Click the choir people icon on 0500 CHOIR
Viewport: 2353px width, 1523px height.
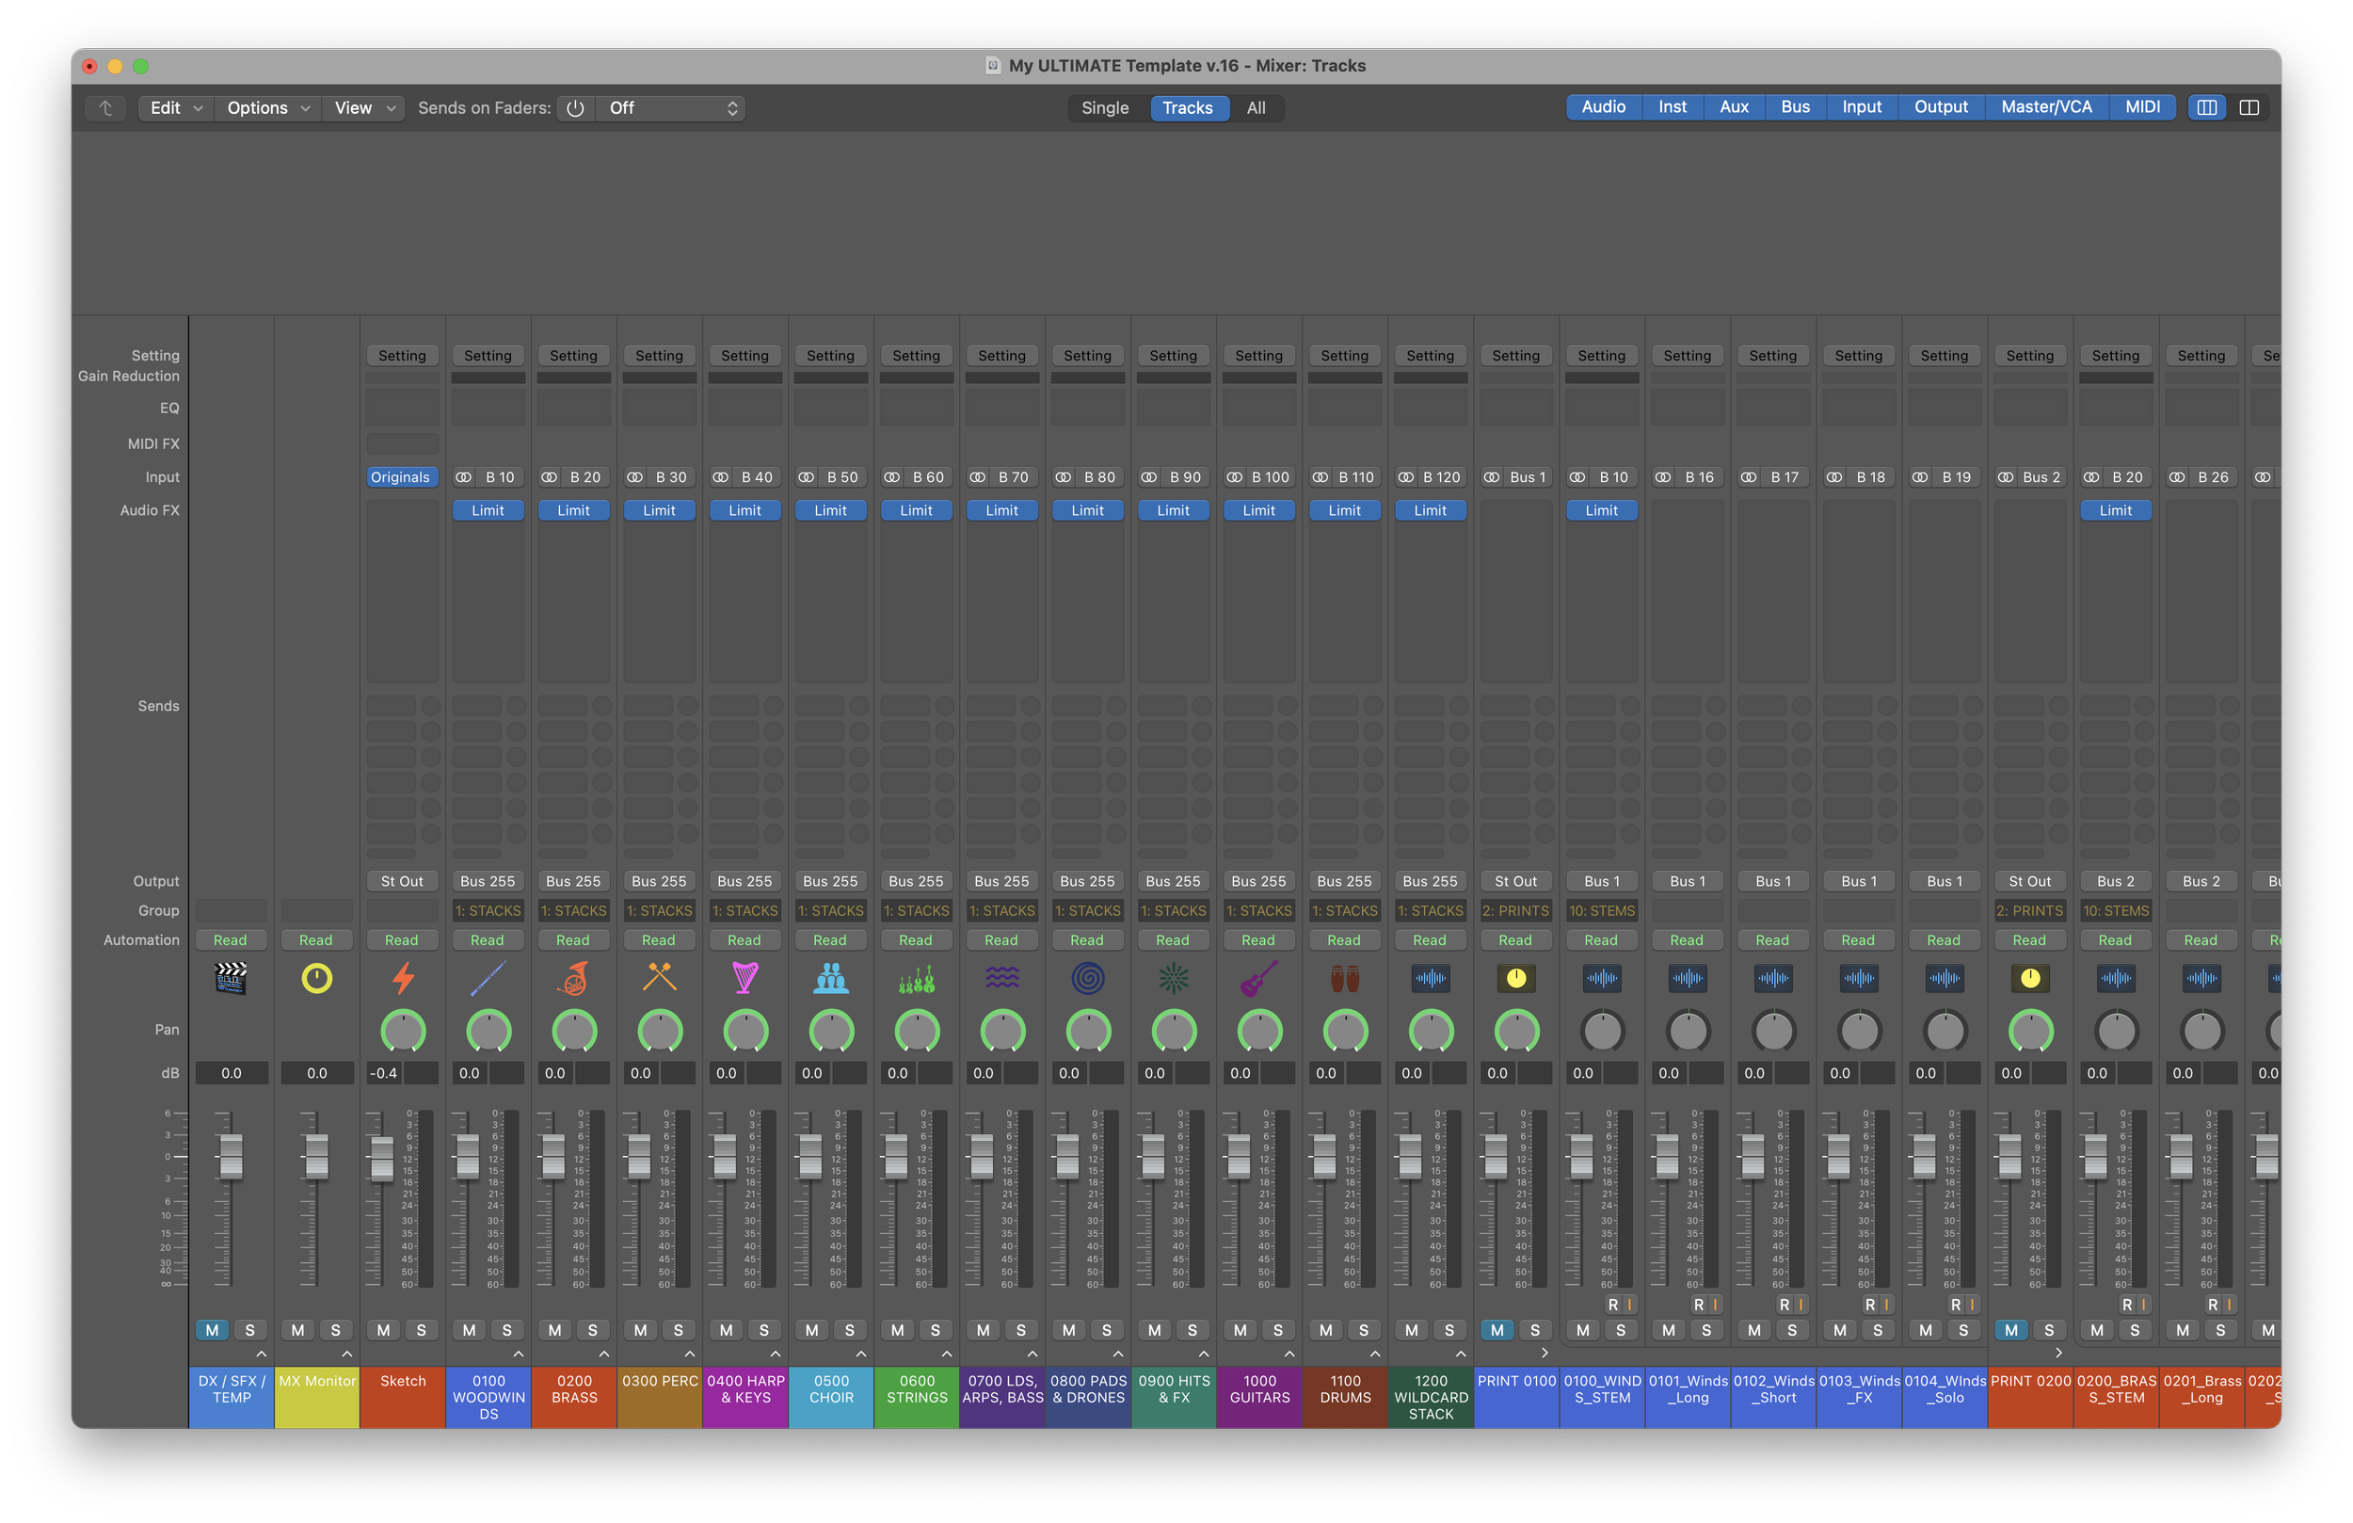click(830, 978)
